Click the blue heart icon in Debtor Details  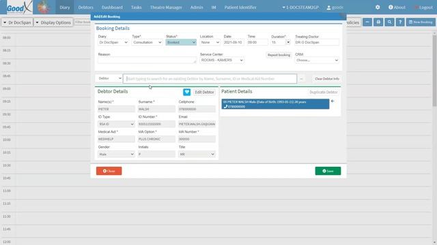(x=186, y=92)
